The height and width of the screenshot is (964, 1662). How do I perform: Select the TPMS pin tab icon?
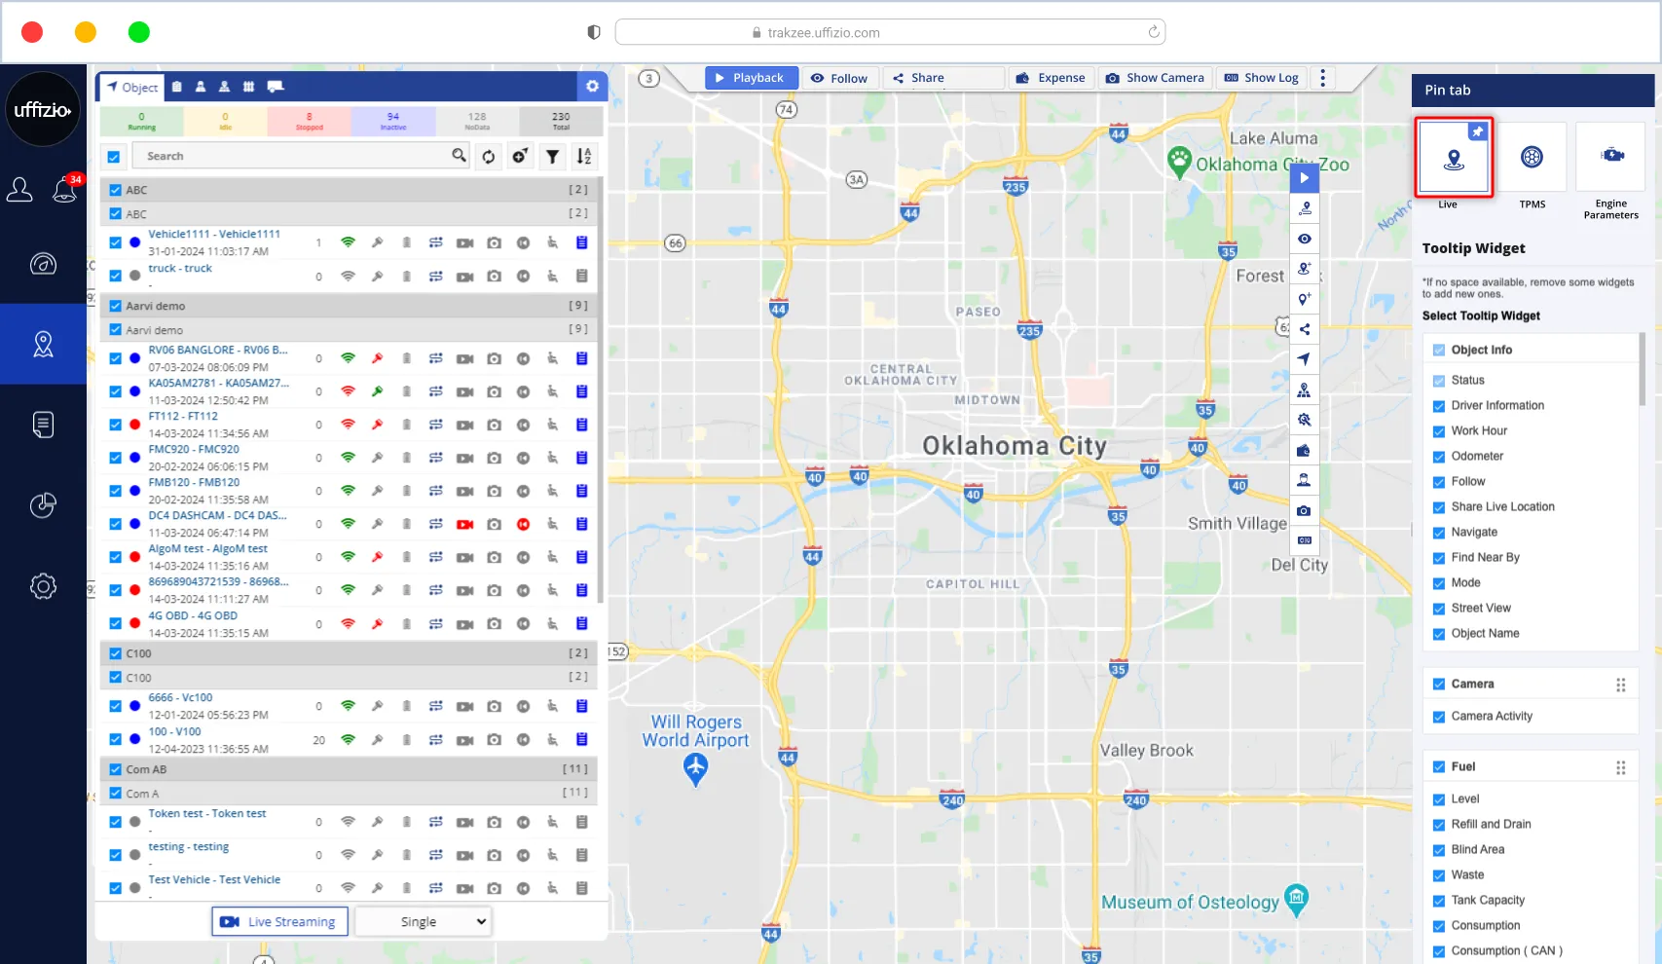1532,158
